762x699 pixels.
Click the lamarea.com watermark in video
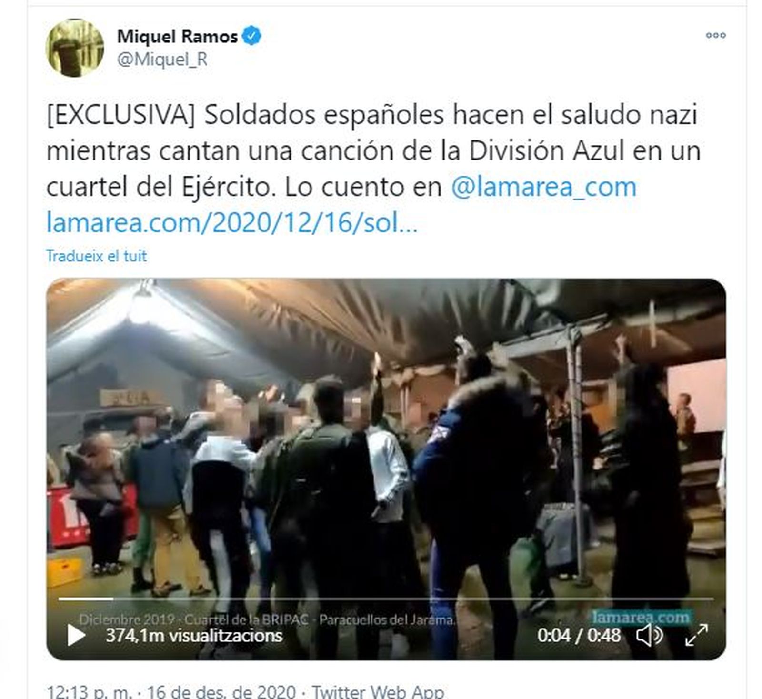click(642, 618)
